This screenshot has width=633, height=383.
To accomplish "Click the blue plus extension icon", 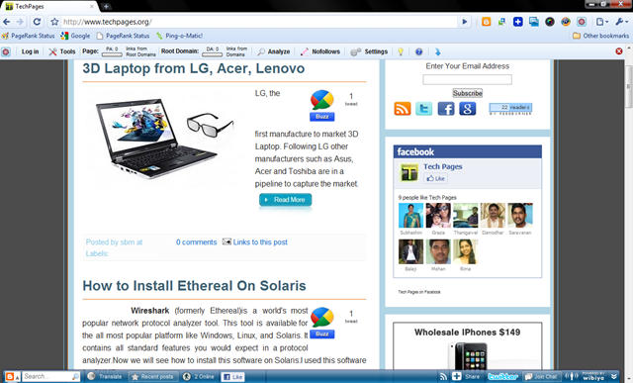I will pyautogui.click(x=518, y=22).
